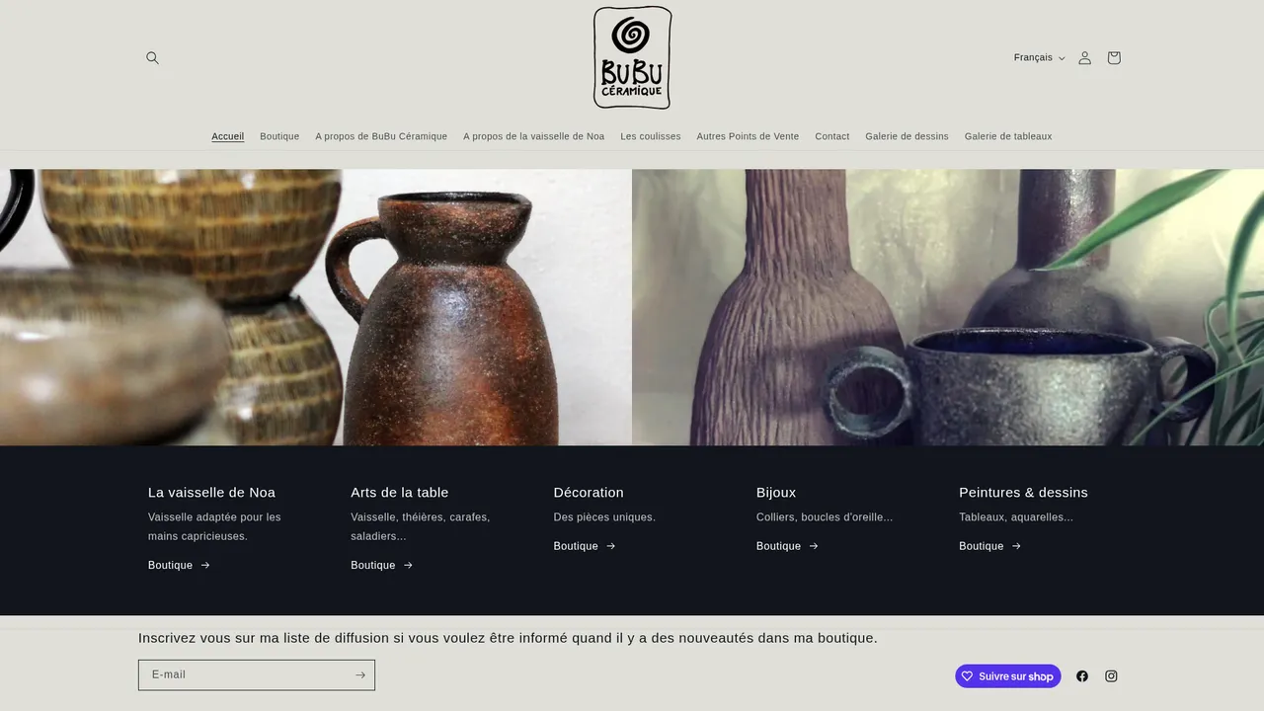This screenshot has width=1264, height=711.
Task: Open Galerie de tableaux
Action: pos(1008,136)
